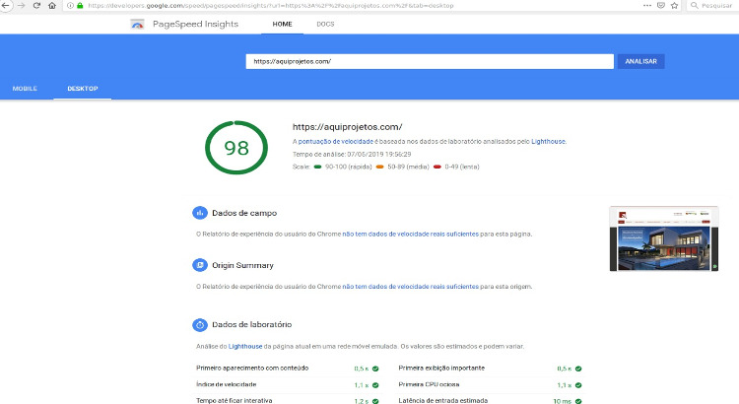Viewport: 739px width, 404px height.
Task: Click the Origin Summary heading
Action: [x=242, y=265]
